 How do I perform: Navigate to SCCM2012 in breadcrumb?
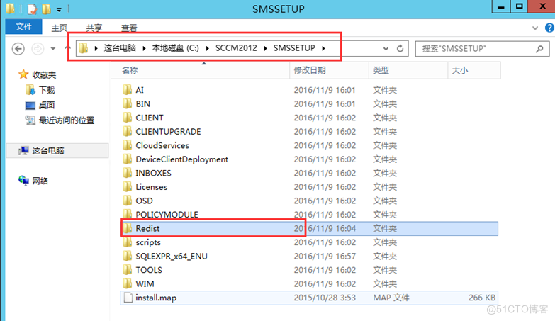click(236, 47)
